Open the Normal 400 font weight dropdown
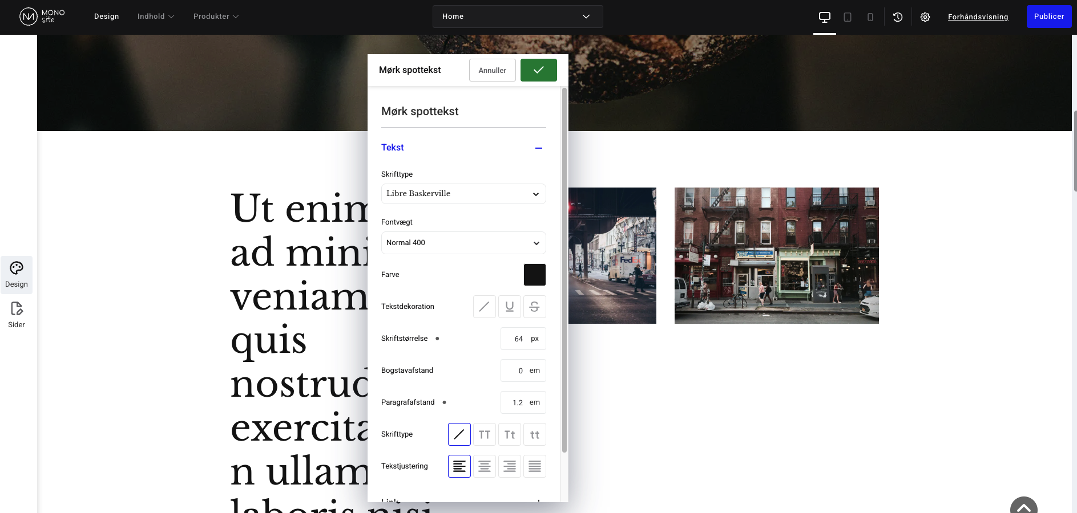This screenshot has height=513, width=1077. pos(463,243)
